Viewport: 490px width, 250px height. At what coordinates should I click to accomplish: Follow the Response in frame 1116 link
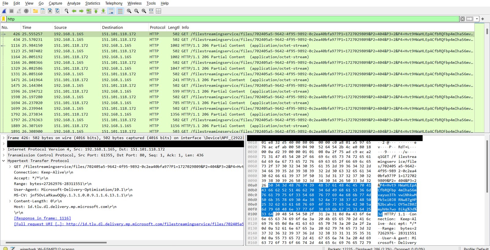point(42,218)
